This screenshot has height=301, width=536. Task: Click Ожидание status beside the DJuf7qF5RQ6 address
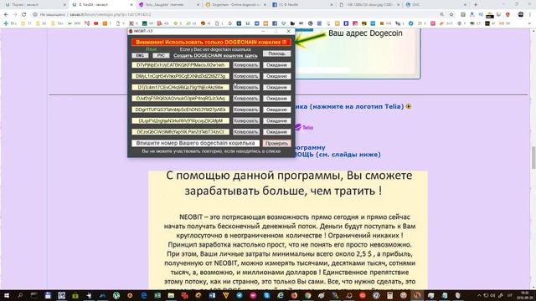(277, 99)
